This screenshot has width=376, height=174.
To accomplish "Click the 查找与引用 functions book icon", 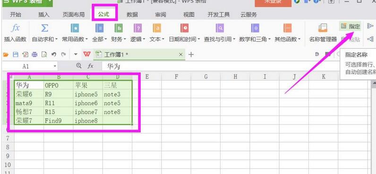I will [220, 28].
